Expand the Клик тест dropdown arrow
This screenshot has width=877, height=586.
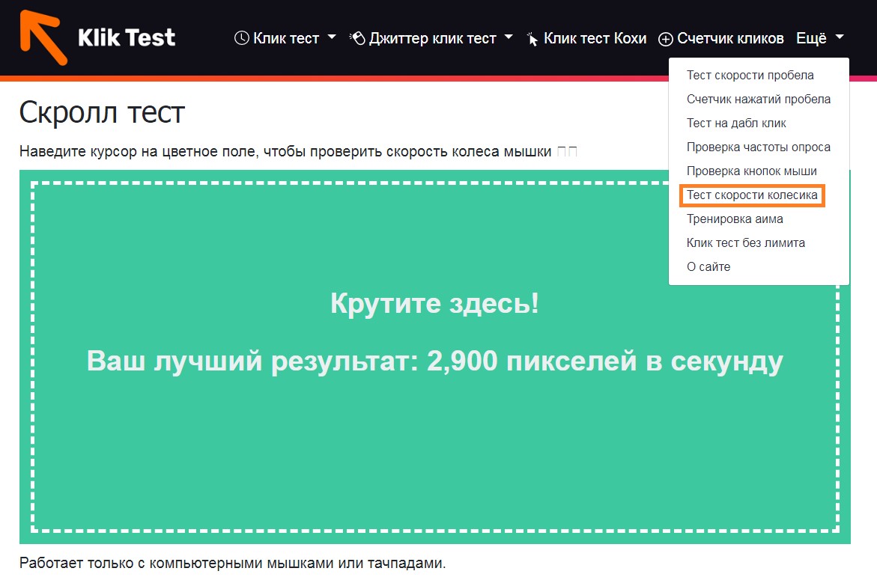[x=332, y=37]
